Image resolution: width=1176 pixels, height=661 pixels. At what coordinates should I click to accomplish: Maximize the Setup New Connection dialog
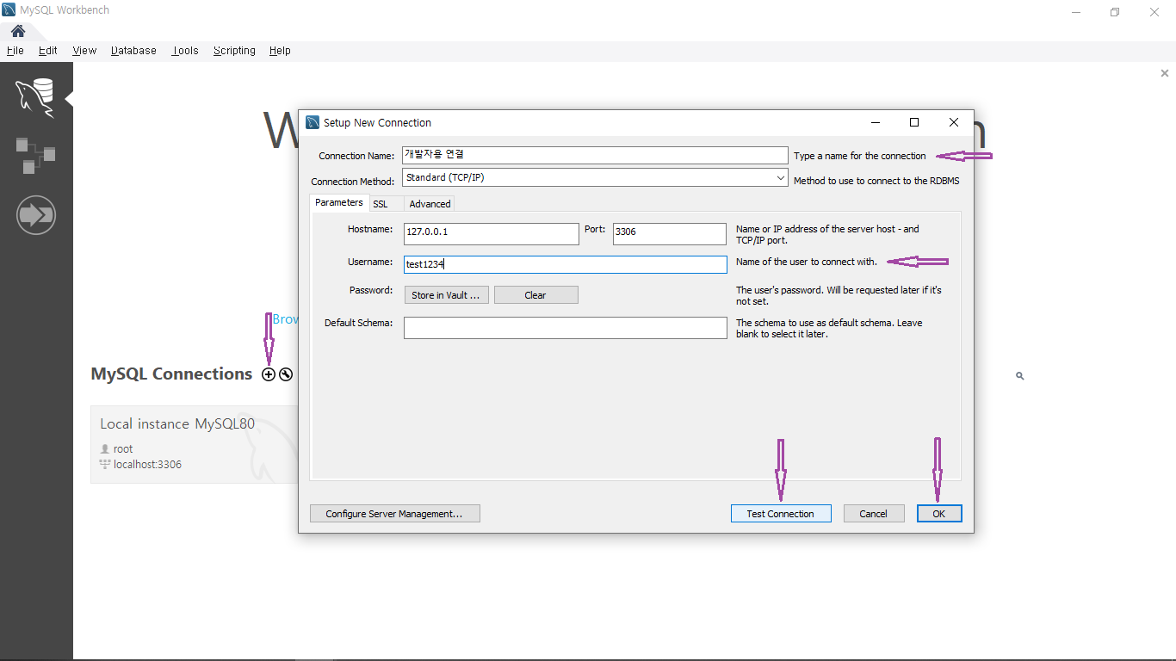point(914,122)
